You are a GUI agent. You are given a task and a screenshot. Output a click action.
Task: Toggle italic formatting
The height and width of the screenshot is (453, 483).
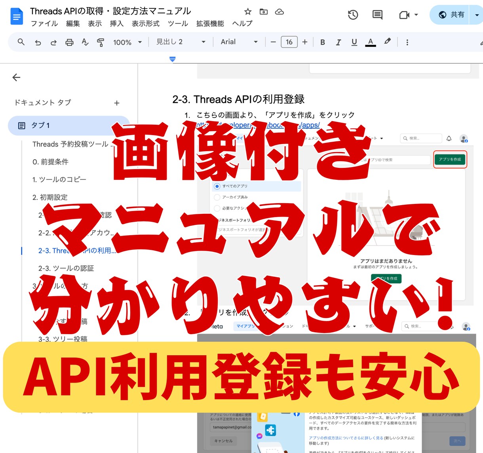click(338, 42)
